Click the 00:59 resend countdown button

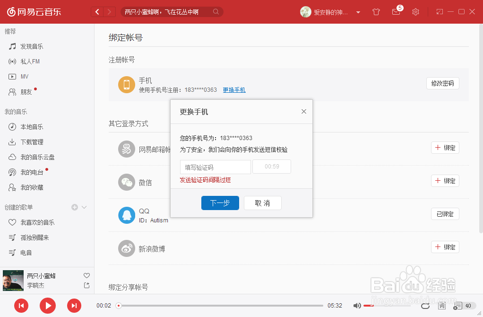(272, 167)
